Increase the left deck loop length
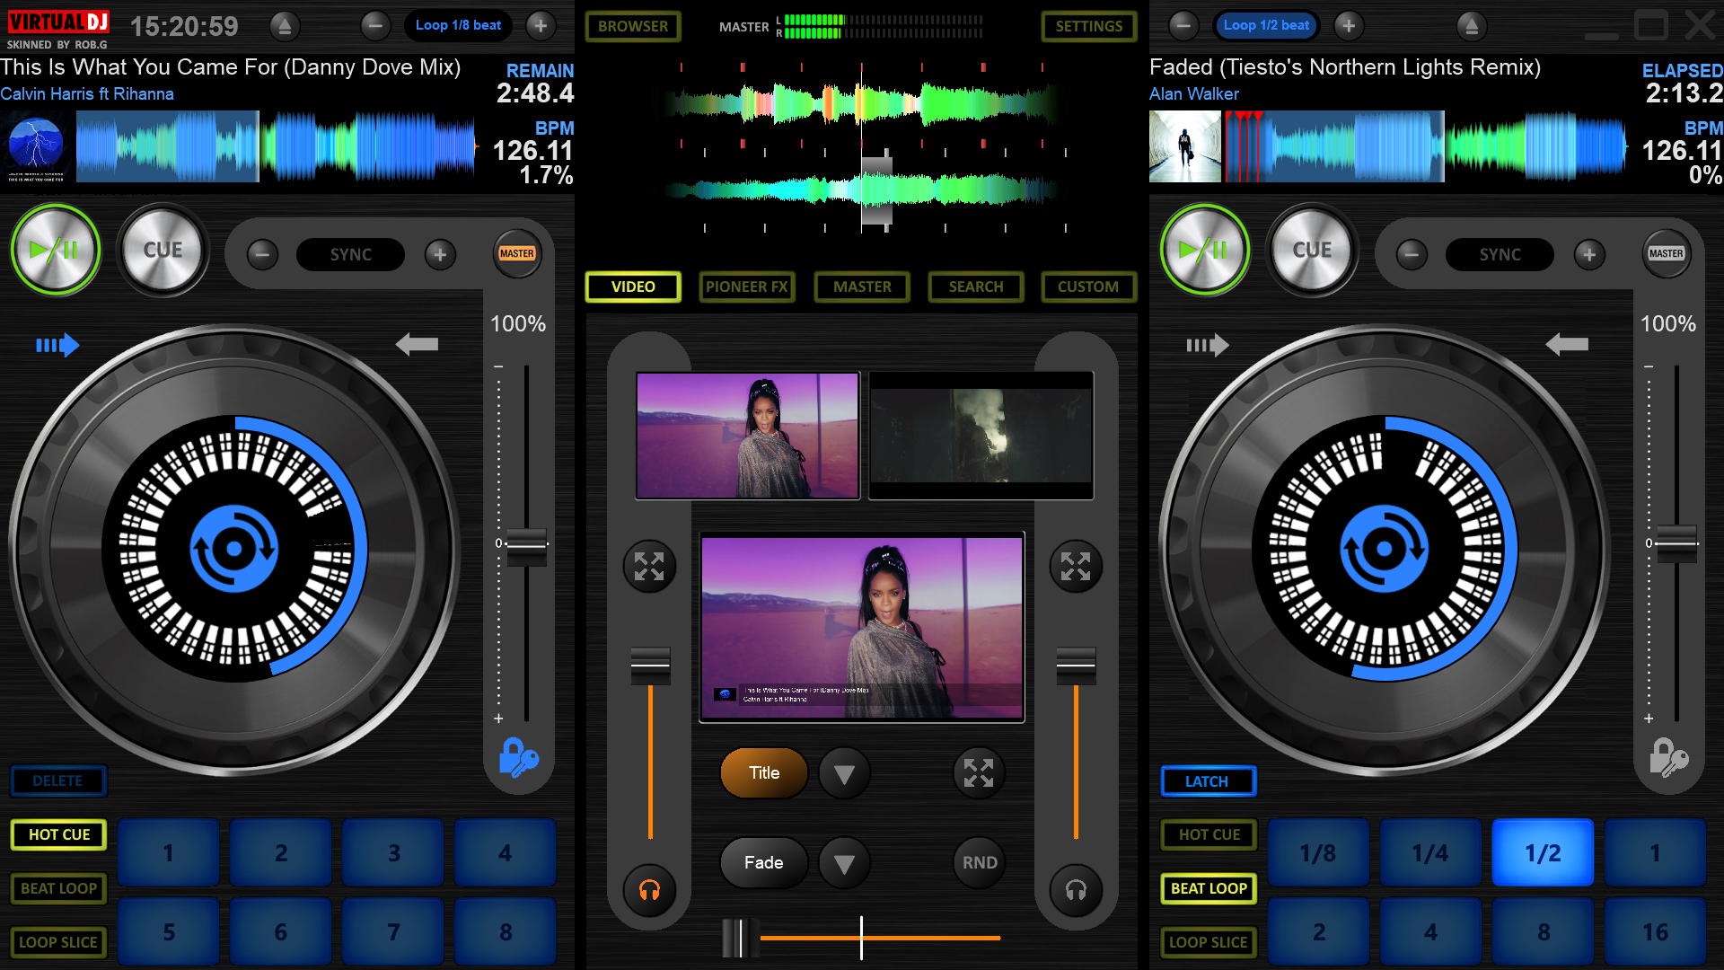1724x970 pixels. point(541,26)
